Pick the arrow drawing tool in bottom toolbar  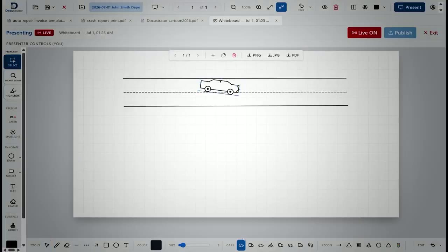96,245
